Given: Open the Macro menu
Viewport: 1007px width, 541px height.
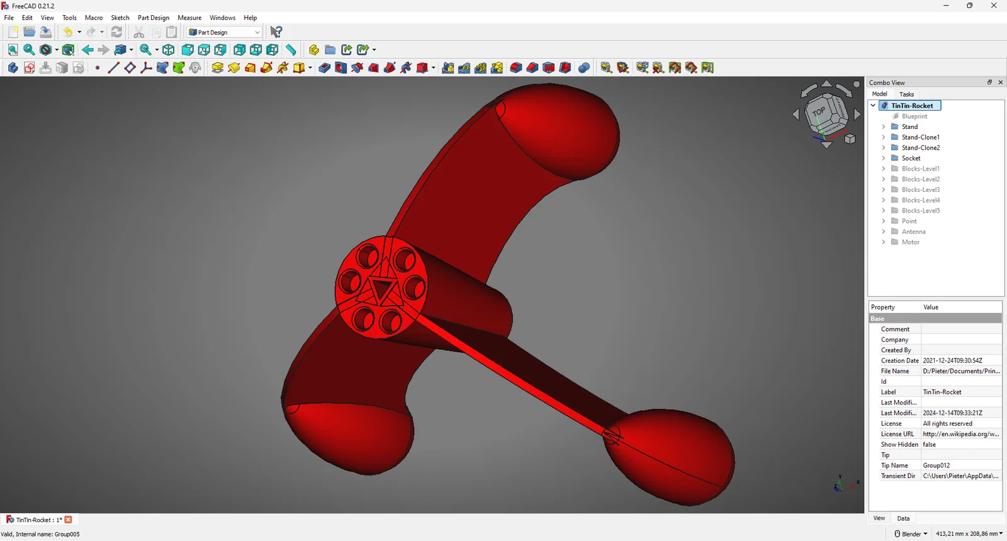Looking at the screenshot, I should pyautogui.click(x=94, y=18).
